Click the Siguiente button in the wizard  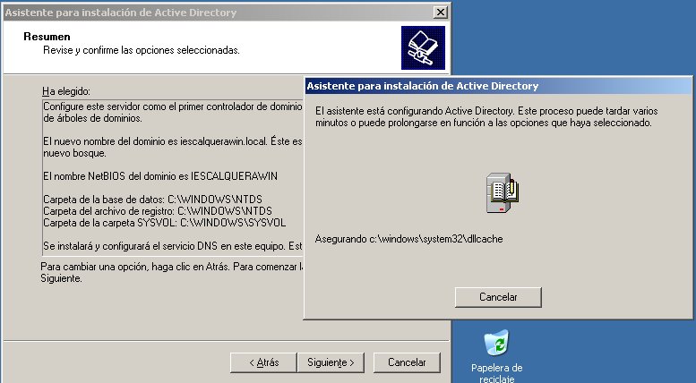click(x=331, y=362)
